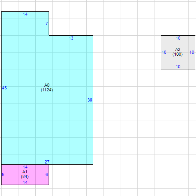Select the cyan A0 area label

pyautogui.click(x=47, y=85)
